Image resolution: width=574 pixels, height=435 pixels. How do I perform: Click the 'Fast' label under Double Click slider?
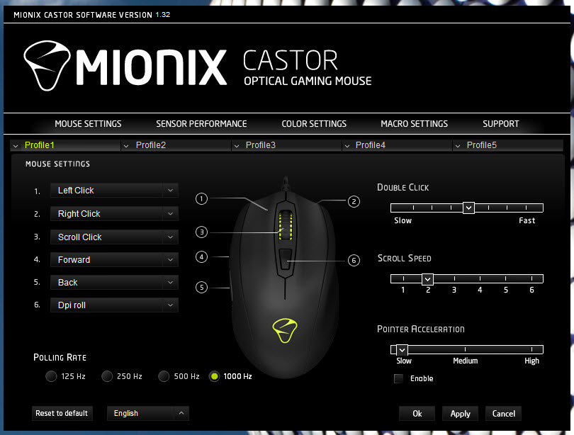(527, 220)
